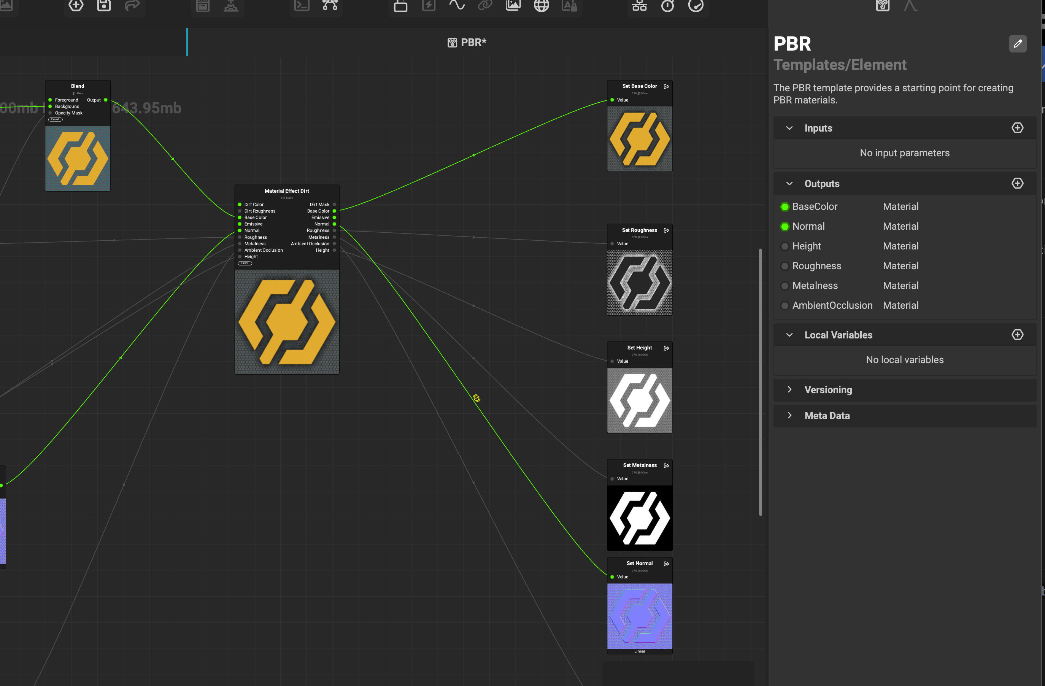Click the Set Base Color preview thumbnail
This screenshot has width=1045, height=686.
coord(640,139)
